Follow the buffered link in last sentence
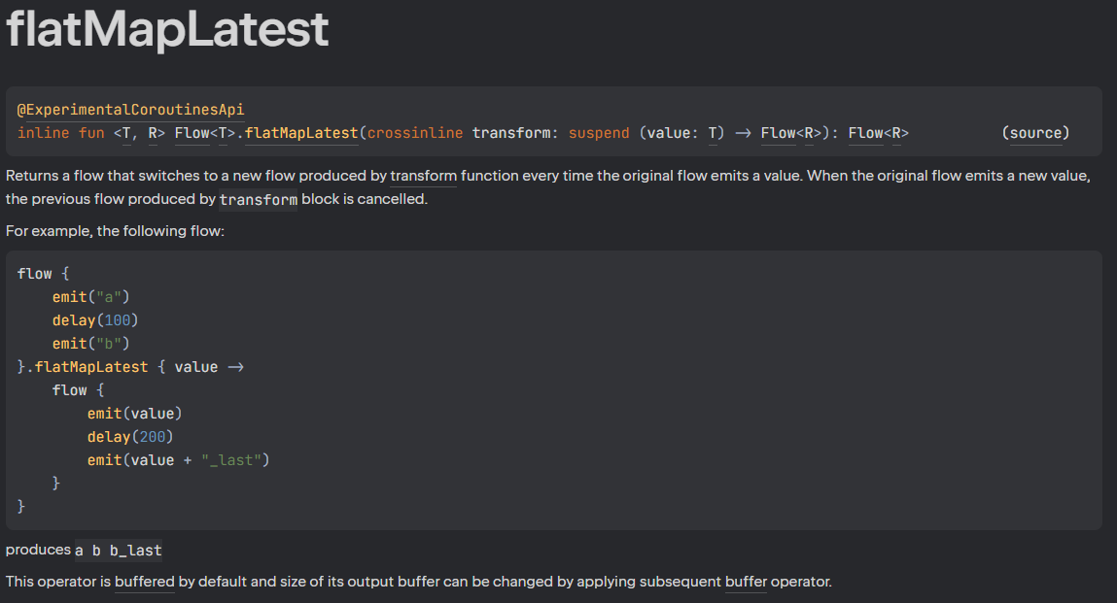This screenshot has width=1117, height=603. point(145,582)
